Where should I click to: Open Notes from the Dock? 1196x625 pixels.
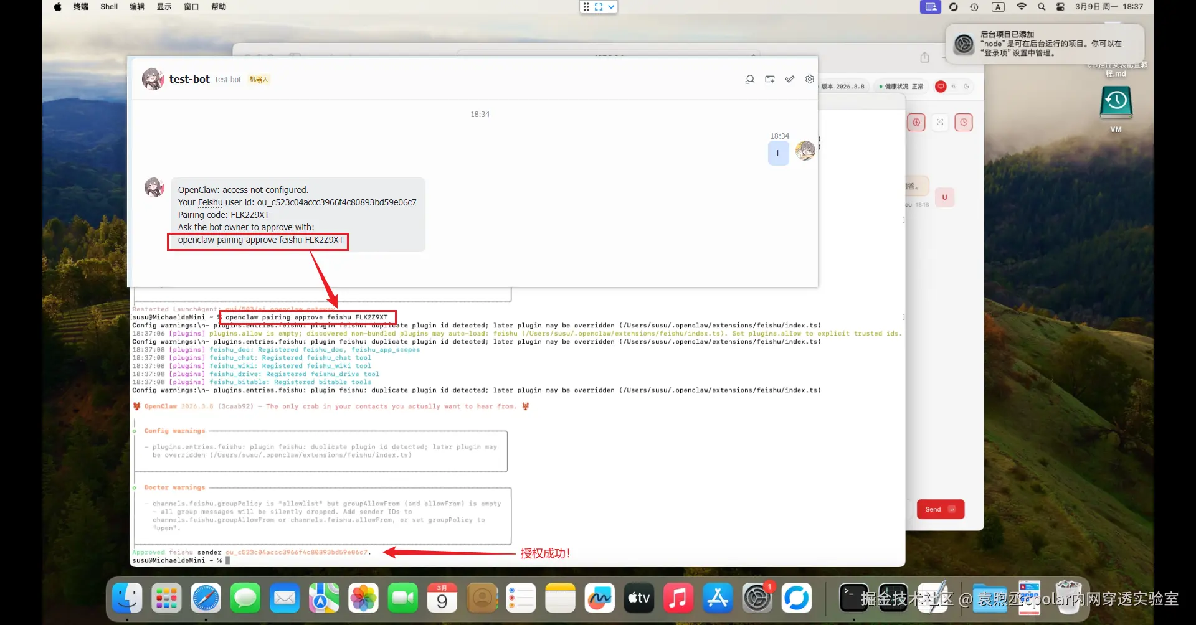(560, 598)
